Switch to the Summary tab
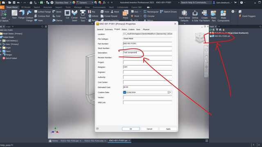 [109, 29]
